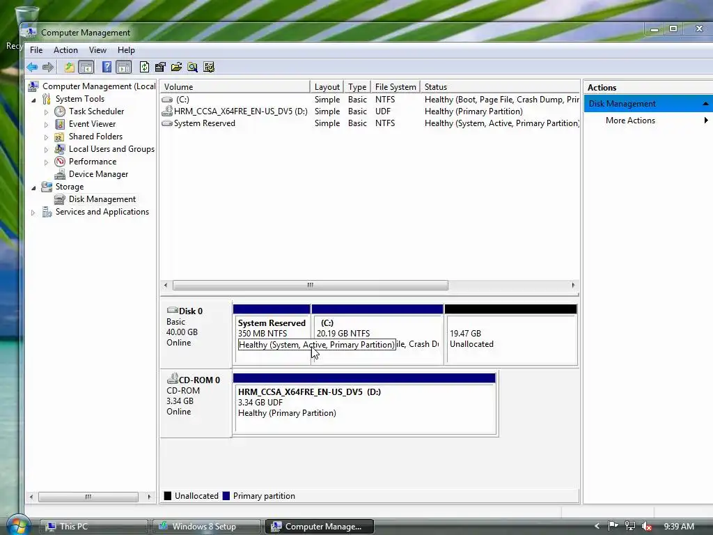713x535 pixels.
Task: Select the (C:) 20.19 GB NTFS partition block
Action: click(x=377, y=335)
